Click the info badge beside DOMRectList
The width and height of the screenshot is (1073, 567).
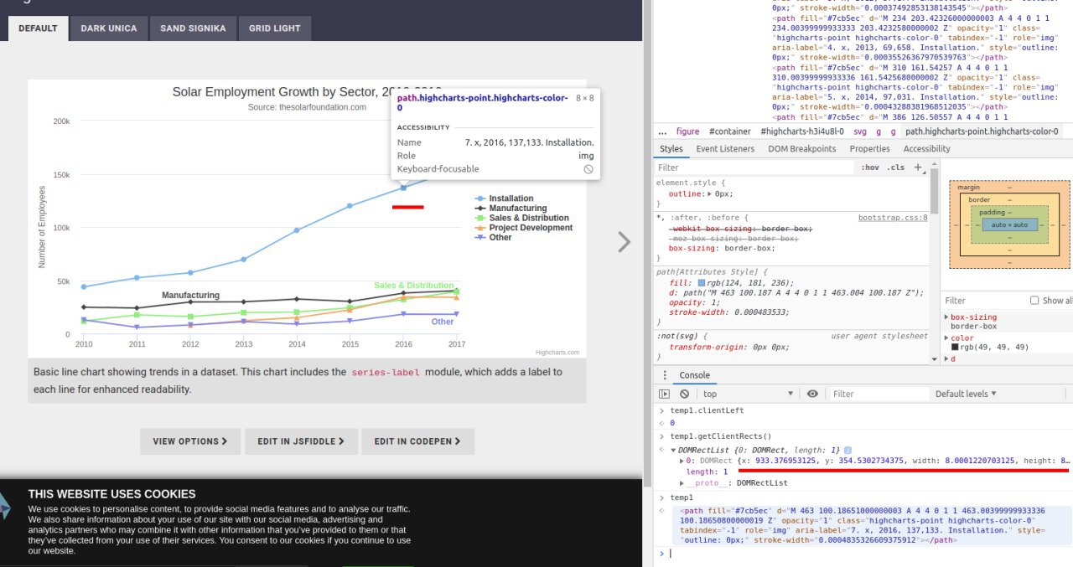click(848, 451)
